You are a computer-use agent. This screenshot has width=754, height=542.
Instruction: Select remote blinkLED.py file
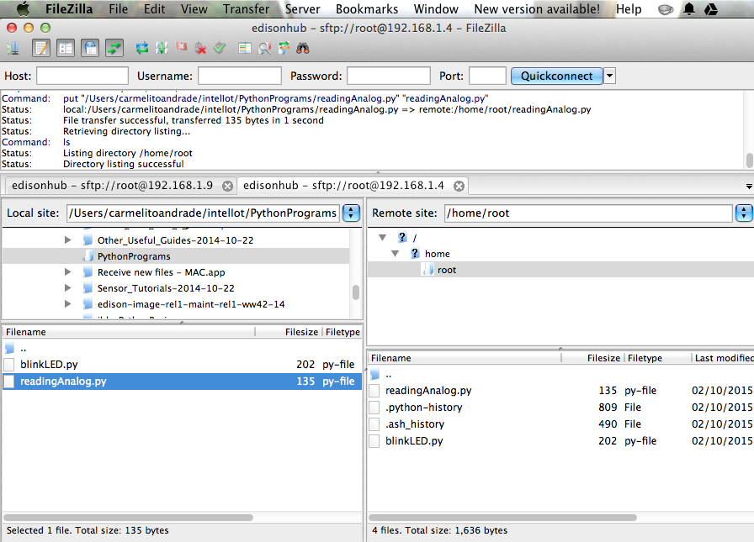[x=560, y=440]
